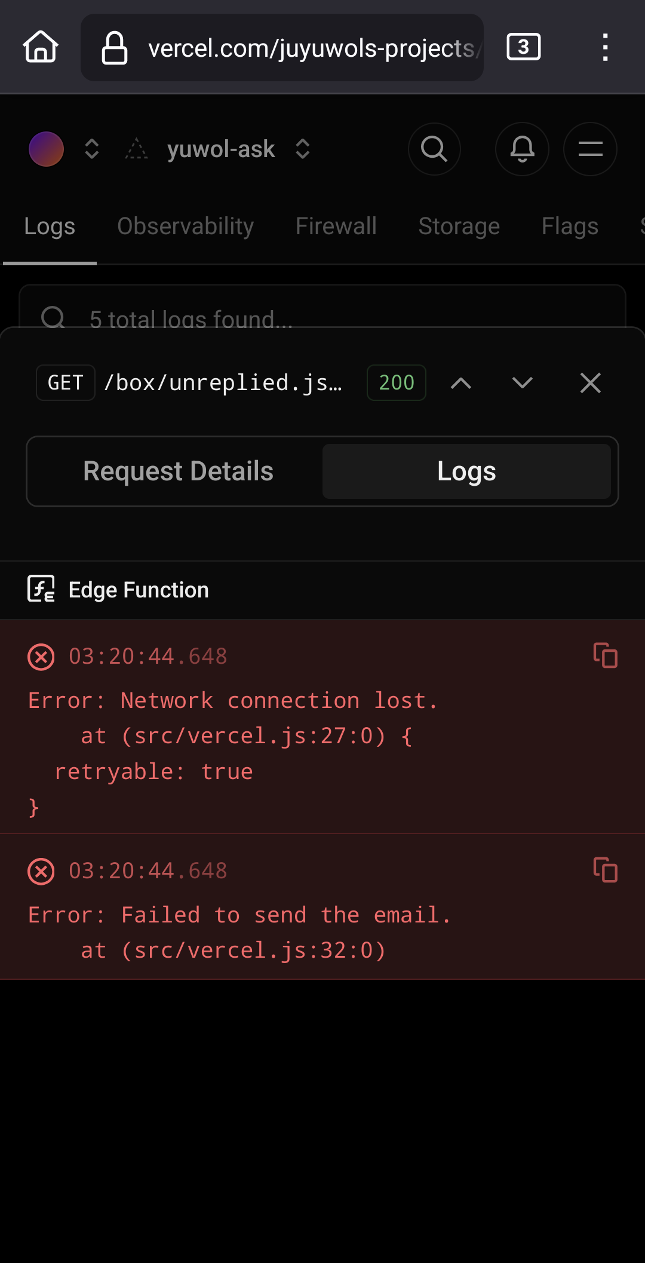Expand the team switcher chevrons beside avatar
645x1263 pixels.
pyautogui.click(x=91, y=149)
